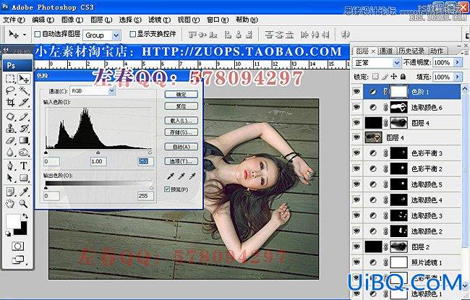
Task: Pick black point eyedropper in Levels dialog
Action: pos(171,176)
